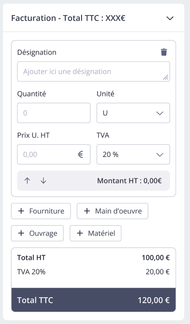This screenshot has width=190, height=324.
Task: Open the TVA dropdown showing 20 %
Action: tap(134, 154)
